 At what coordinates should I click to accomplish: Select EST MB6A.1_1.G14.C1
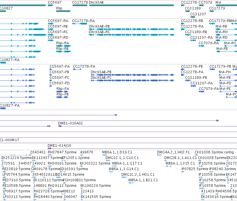(x=111, y=172)
